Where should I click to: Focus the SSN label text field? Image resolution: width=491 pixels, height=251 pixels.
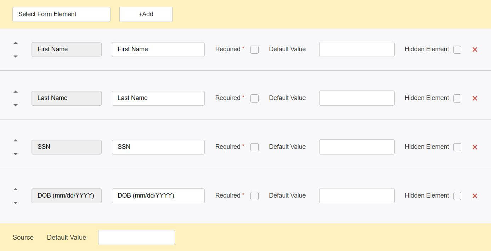coord(158,147)
